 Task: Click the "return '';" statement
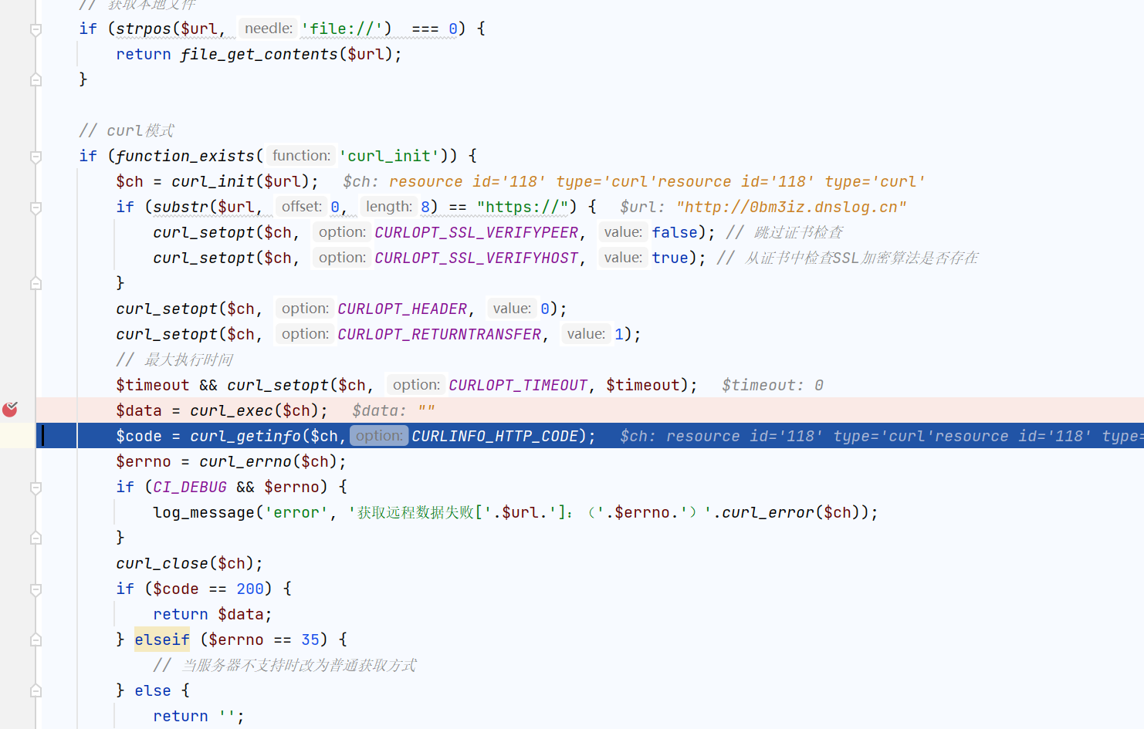(198, 716)
